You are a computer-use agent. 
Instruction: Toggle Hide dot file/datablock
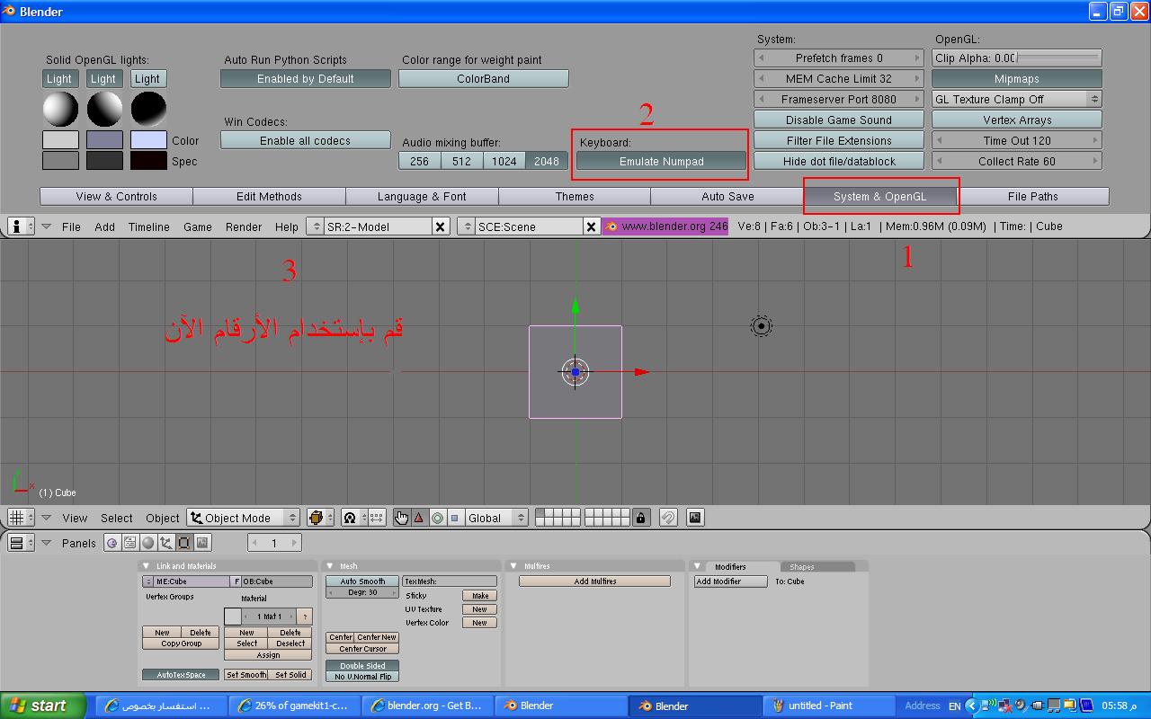[839, 162]
